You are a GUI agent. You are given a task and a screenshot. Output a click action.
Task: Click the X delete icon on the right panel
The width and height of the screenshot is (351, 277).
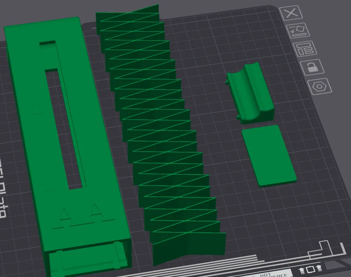(291, 13)
